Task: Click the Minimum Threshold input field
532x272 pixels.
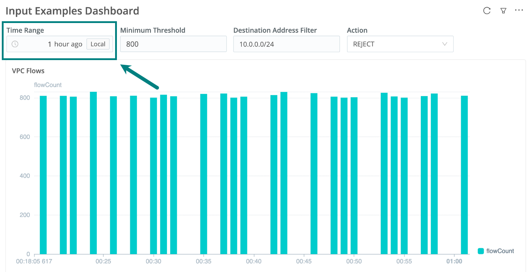Action: coord(173,44)
